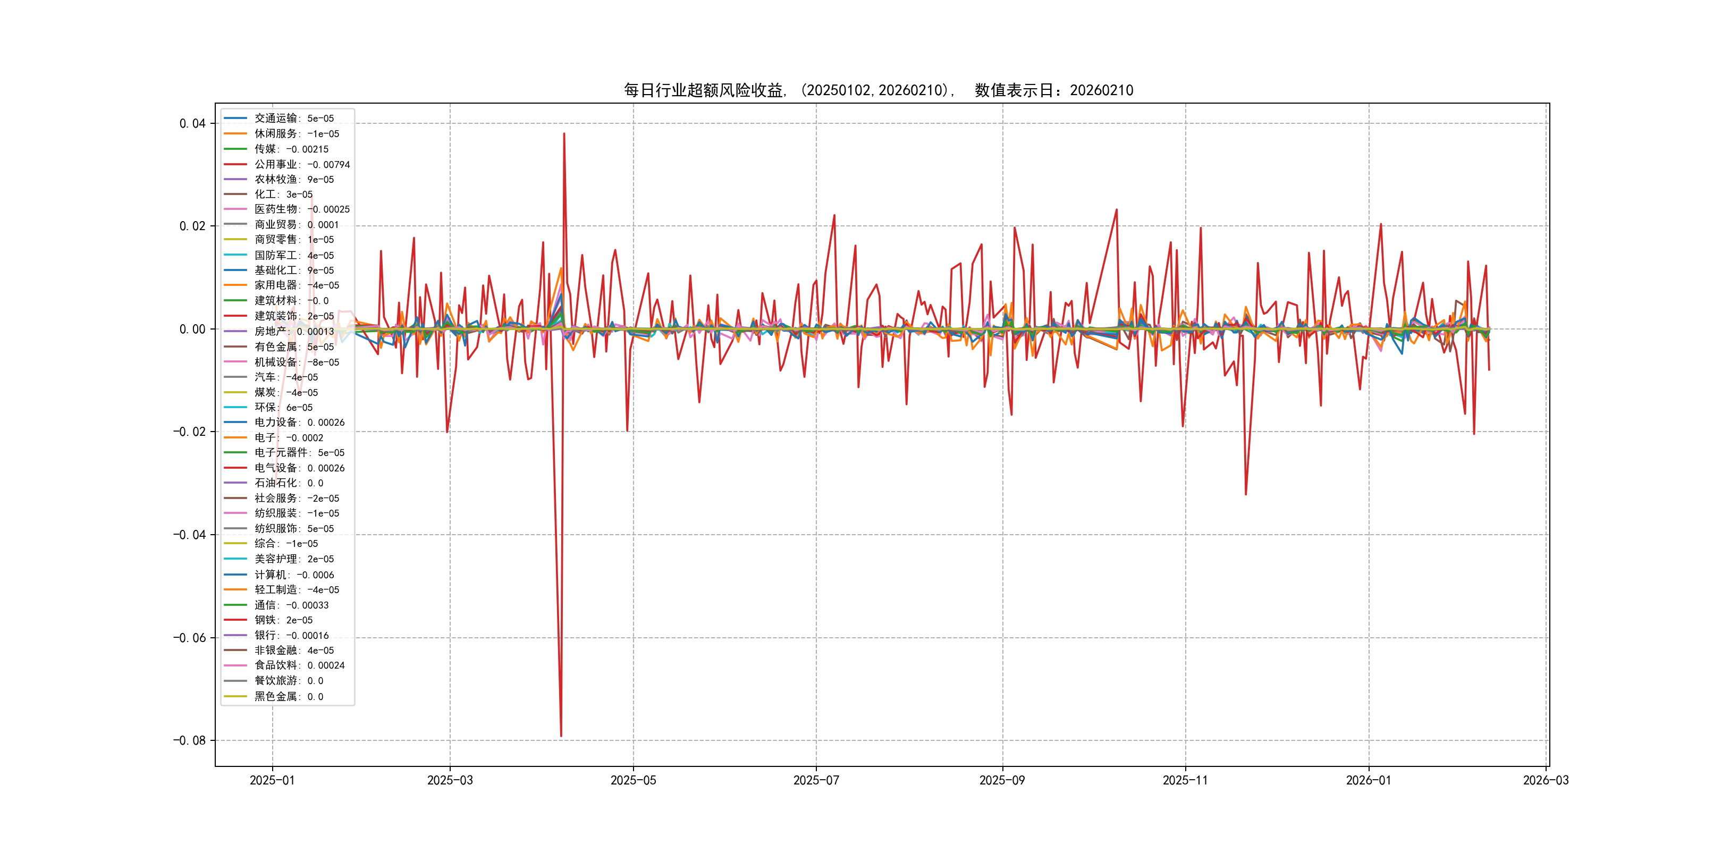Click the 美容护理 cyan legend swatch
This screenshot has height=861, width=1722.
click(235, 559)
